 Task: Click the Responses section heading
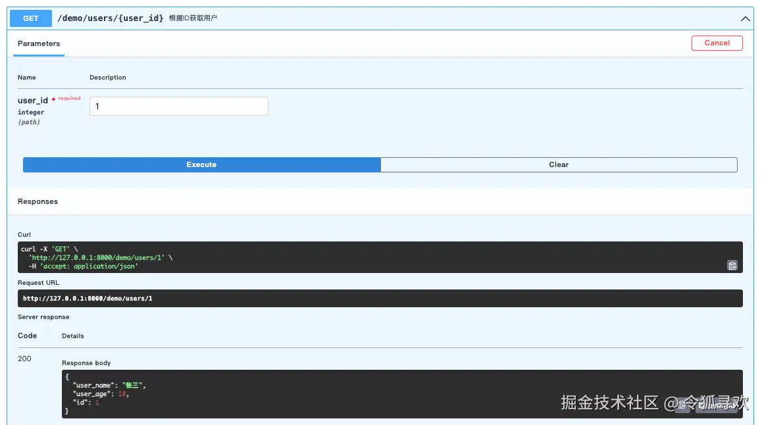click(x=38, y=201)
